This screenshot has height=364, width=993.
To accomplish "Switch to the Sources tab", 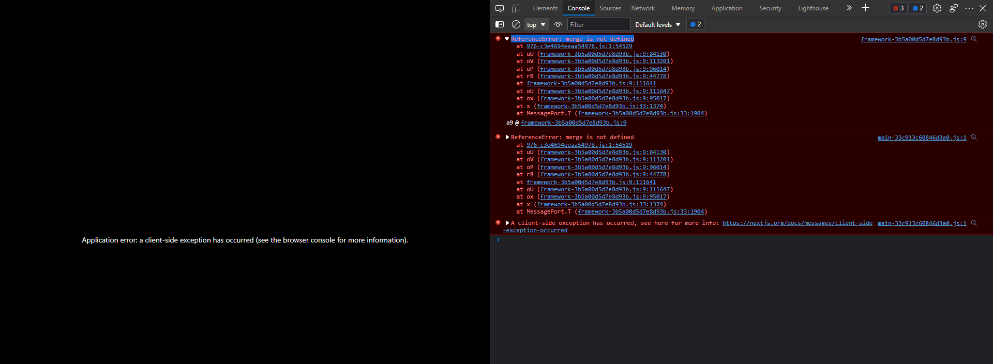I will pos(610,8).
